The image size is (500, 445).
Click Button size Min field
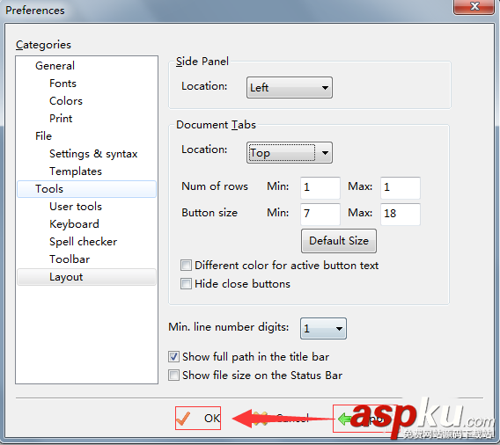(320, 214)
